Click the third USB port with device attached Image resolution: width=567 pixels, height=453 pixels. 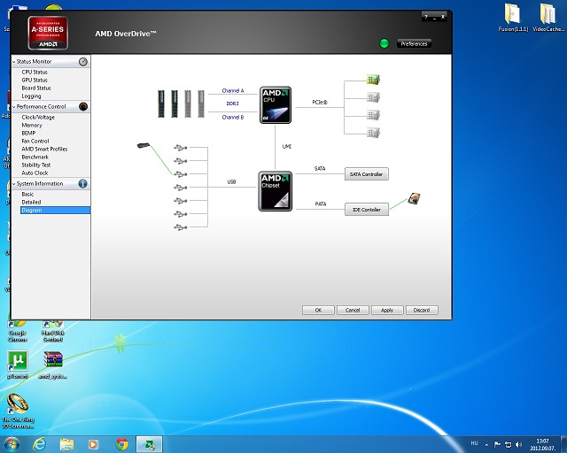pos(181,174)
